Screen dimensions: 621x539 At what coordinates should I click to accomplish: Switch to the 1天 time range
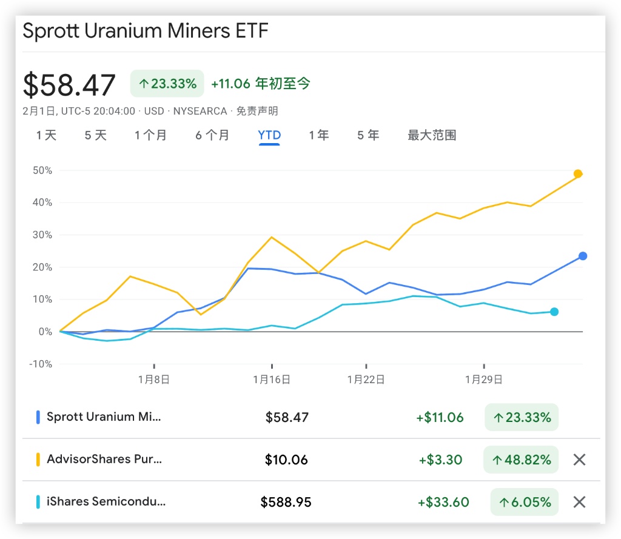[46, 135]
